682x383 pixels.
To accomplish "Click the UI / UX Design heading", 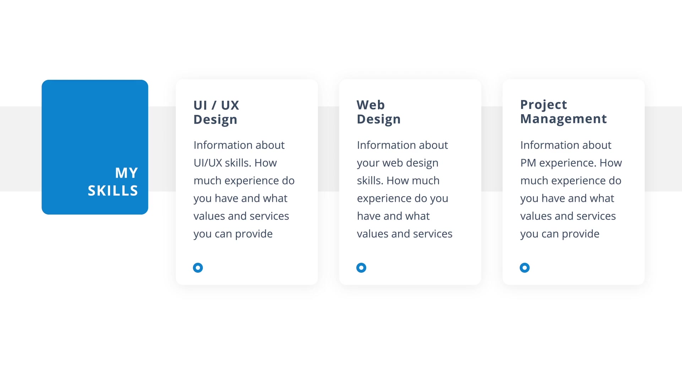I will coord(216,112).
